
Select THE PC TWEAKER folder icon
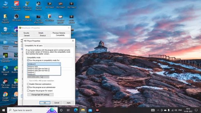tap(5, 19)
